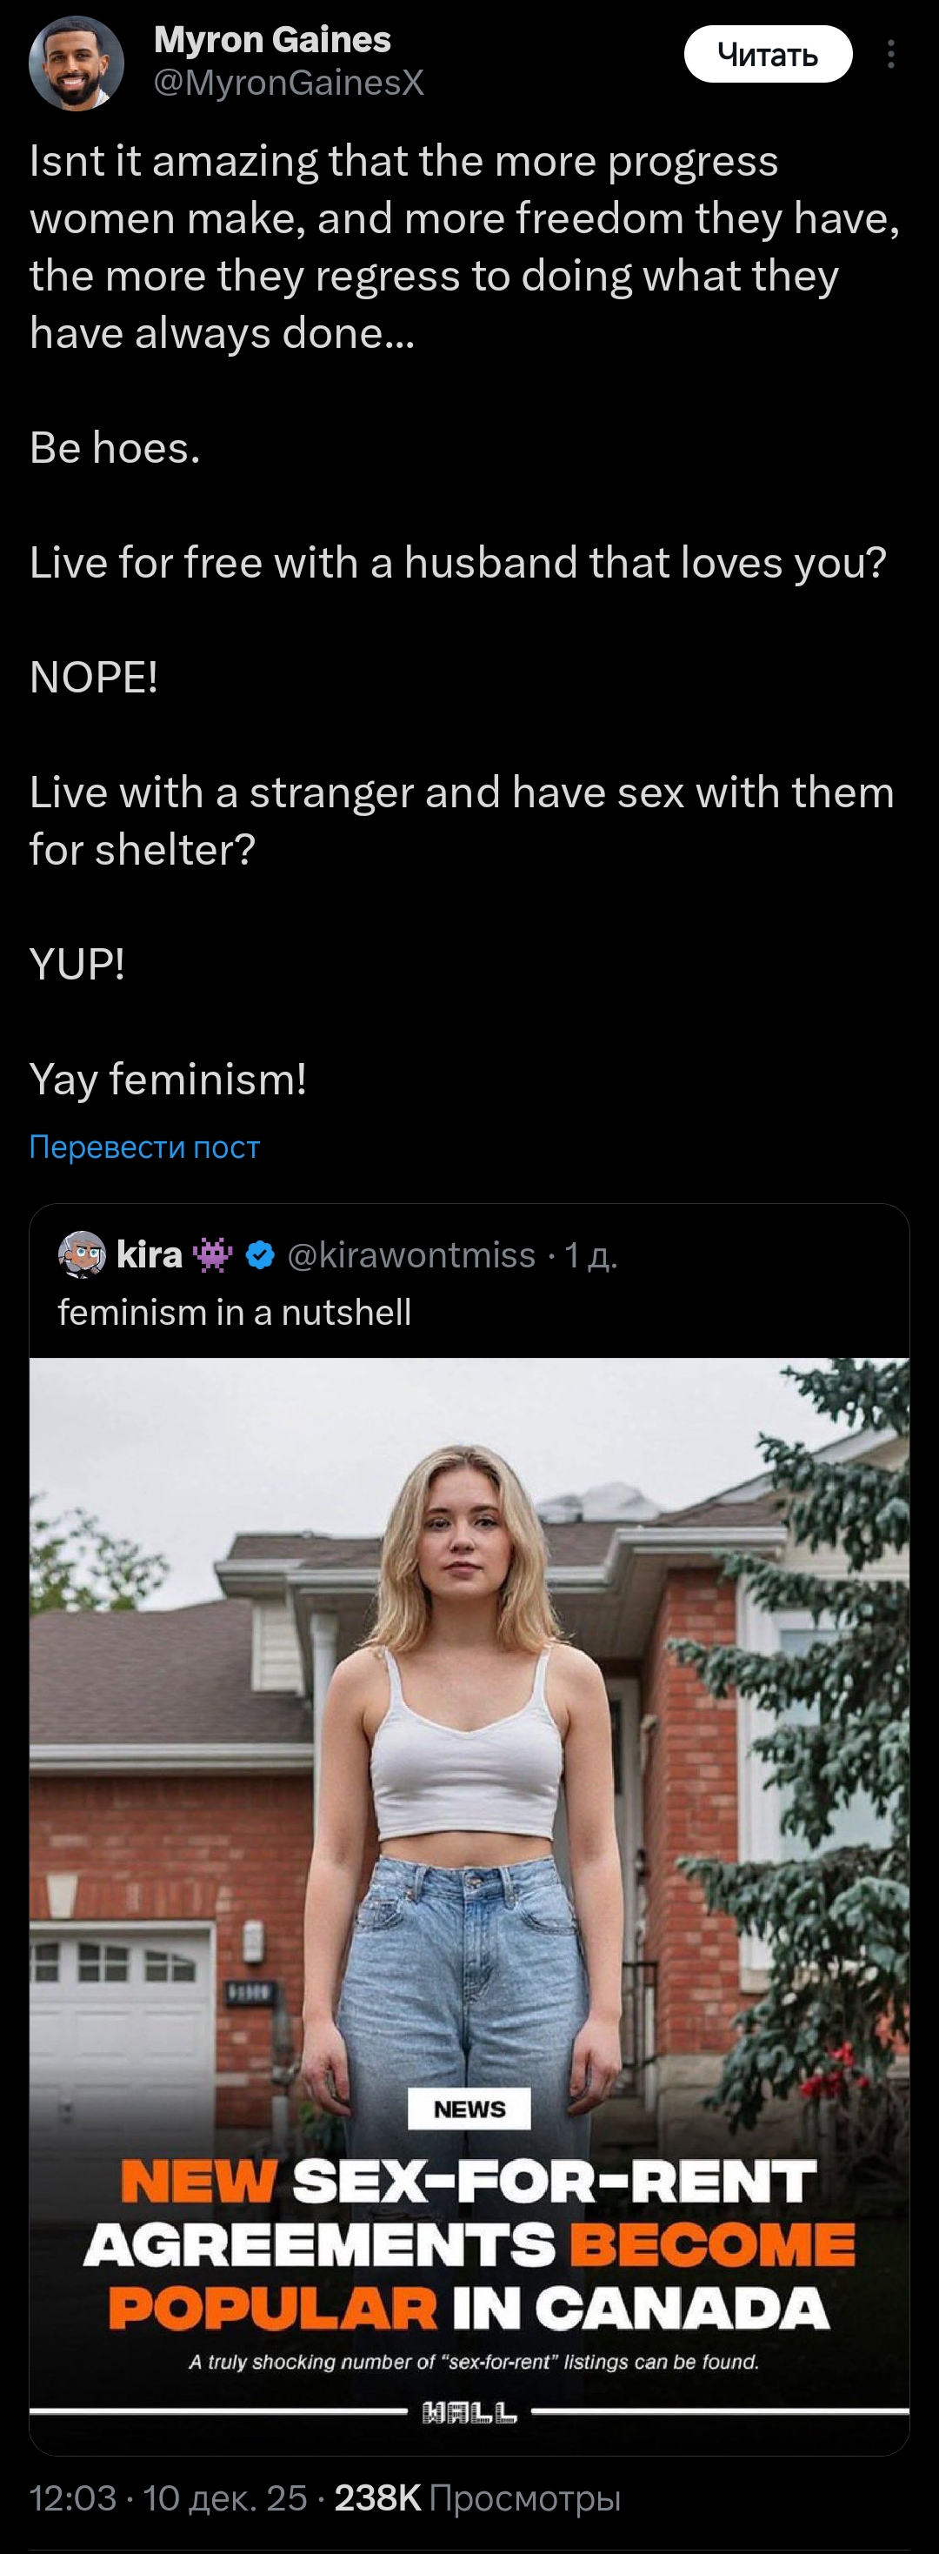Click the NEWS label on the image
The image size is (939, 2554).
[x=469, y=2109]
